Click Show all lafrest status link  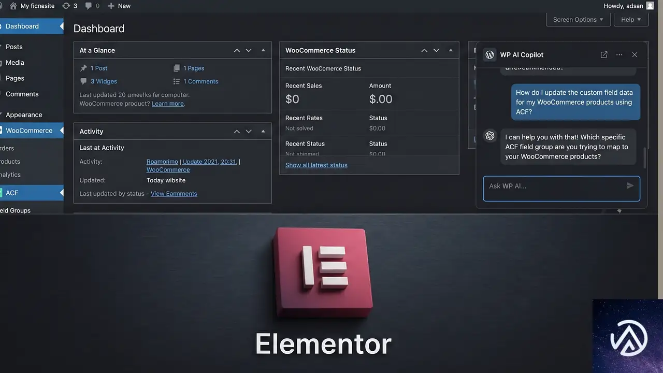316,165
